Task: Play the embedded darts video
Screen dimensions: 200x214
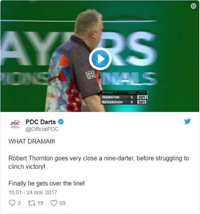Action: click(100, 59)
